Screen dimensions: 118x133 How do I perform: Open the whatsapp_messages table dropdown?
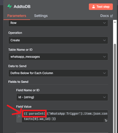[x=58, y=57]
